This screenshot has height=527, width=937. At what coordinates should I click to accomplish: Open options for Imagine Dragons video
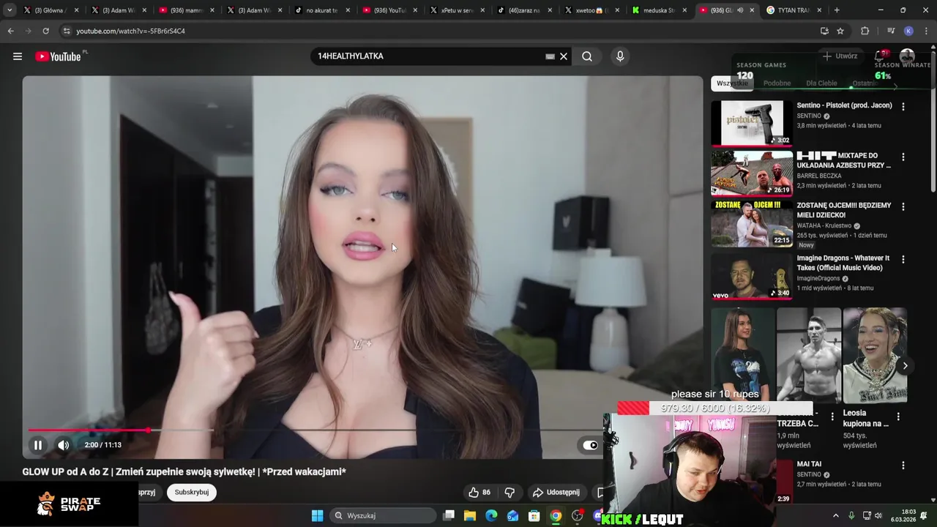point(903,260)
